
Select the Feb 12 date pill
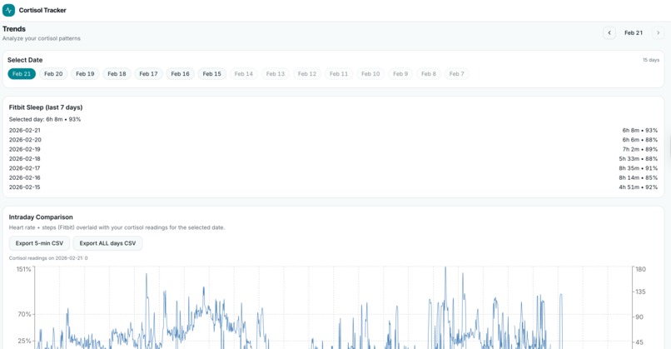click(307, 73)
